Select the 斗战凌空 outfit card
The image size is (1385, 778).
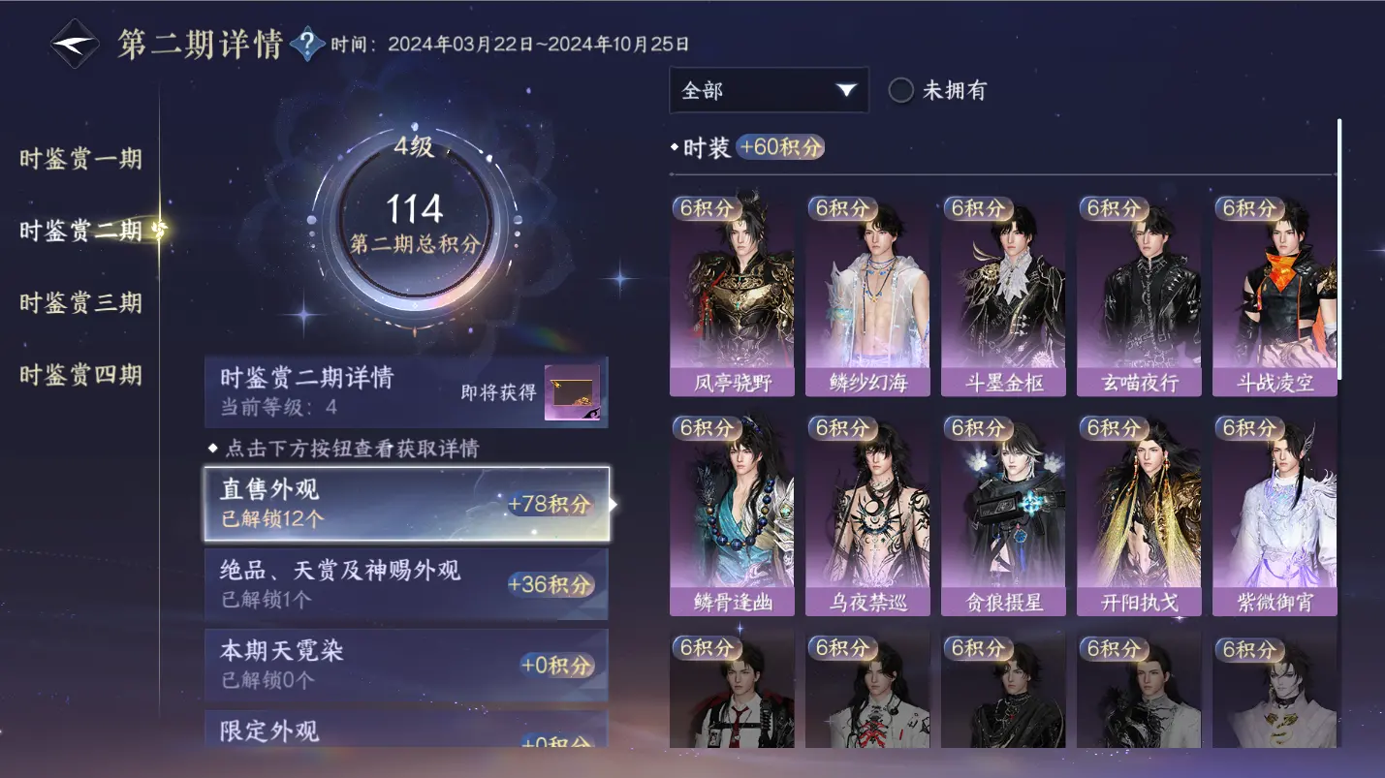pos(1275,296)
